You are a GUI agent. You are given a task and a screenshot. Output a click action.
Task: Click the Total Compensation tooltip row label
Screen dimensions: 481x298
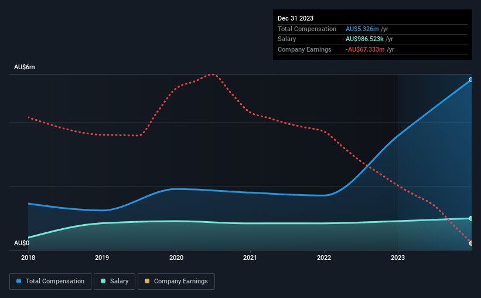point(307,29)
